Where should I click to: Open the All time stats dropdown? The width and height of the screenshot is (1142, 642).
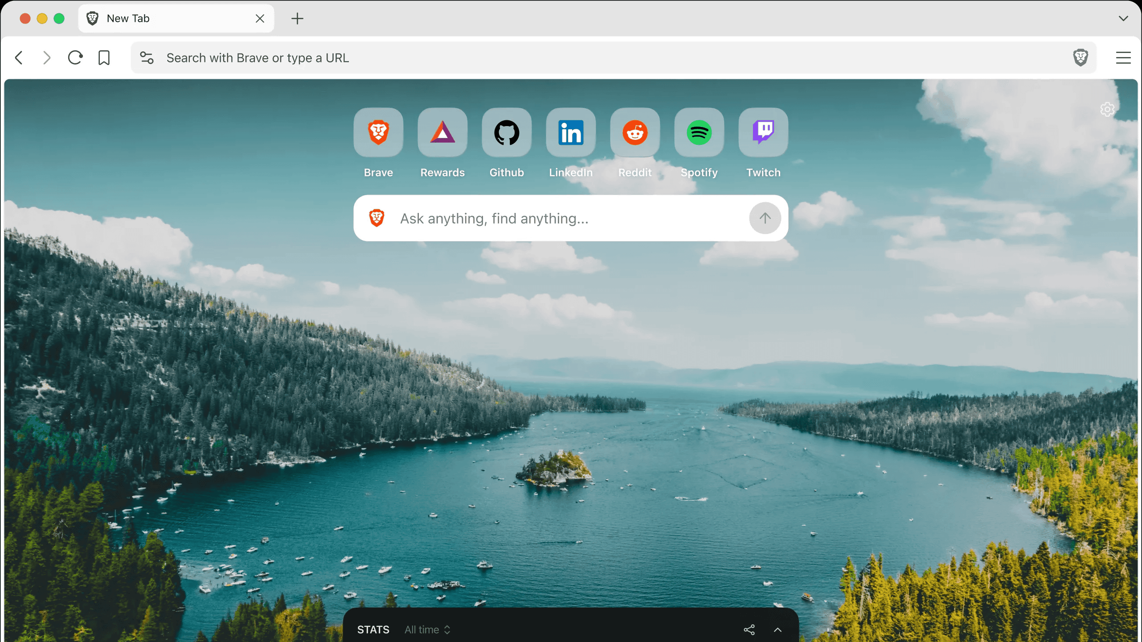(427, 630)
